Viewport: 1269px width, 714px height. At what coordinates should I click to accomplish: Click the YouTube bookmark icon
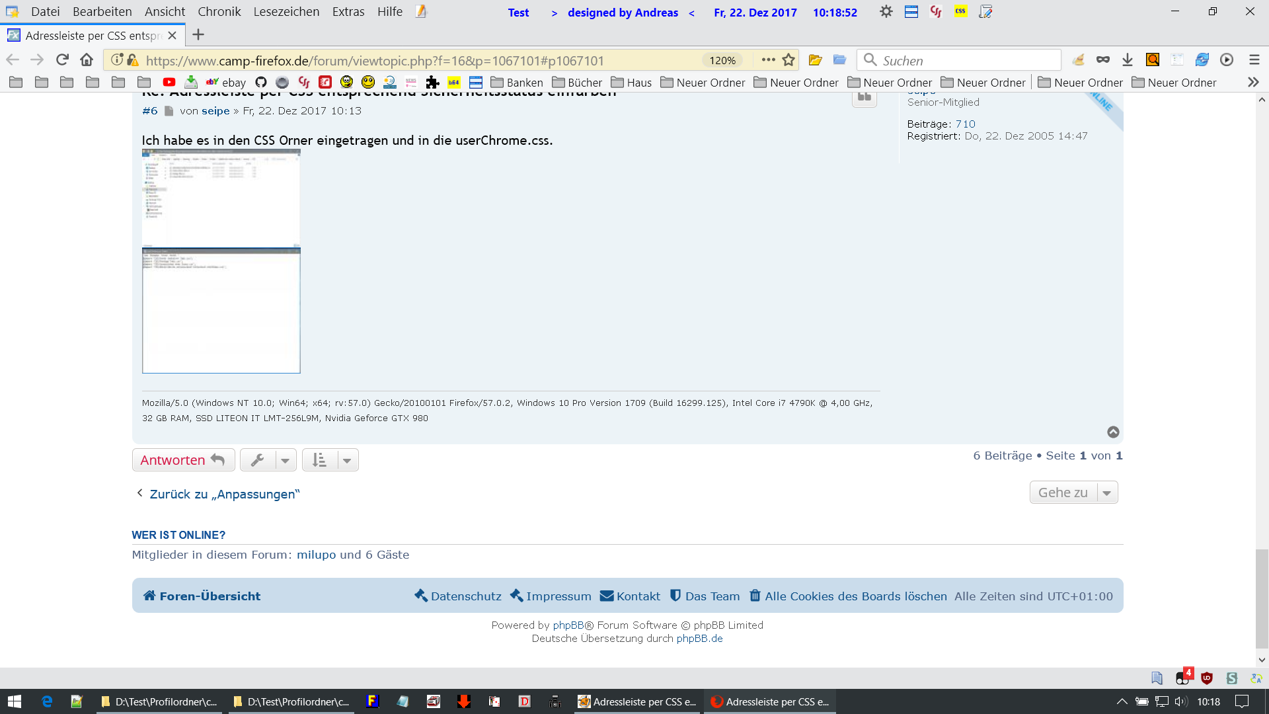169,82
